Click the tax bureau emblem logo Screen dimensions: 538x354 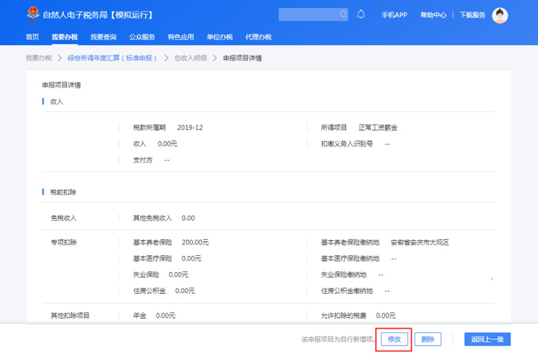tap(33, 14)
